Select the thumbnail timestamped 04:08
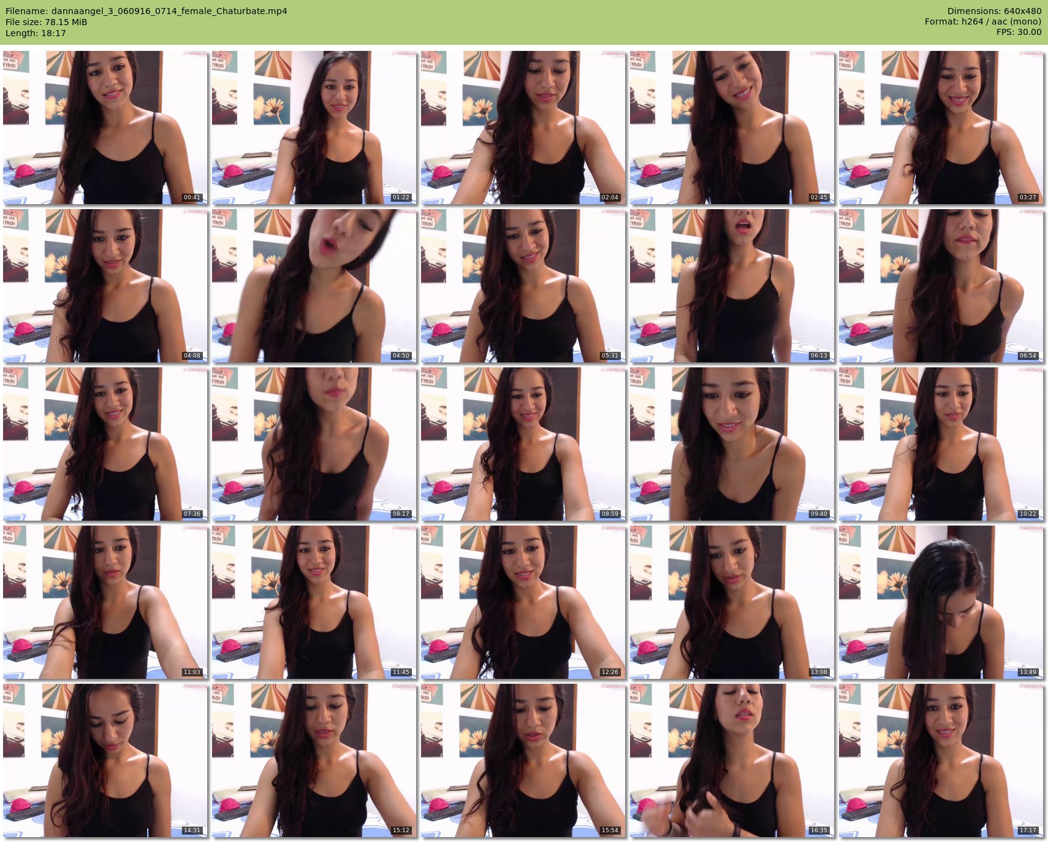This screenshot has width=1048, height=842. (105, 285)
